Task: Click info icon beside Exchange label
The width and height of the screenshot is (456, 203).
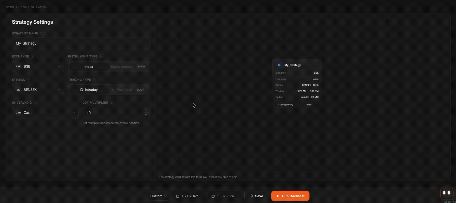Action: click(32, 56)
